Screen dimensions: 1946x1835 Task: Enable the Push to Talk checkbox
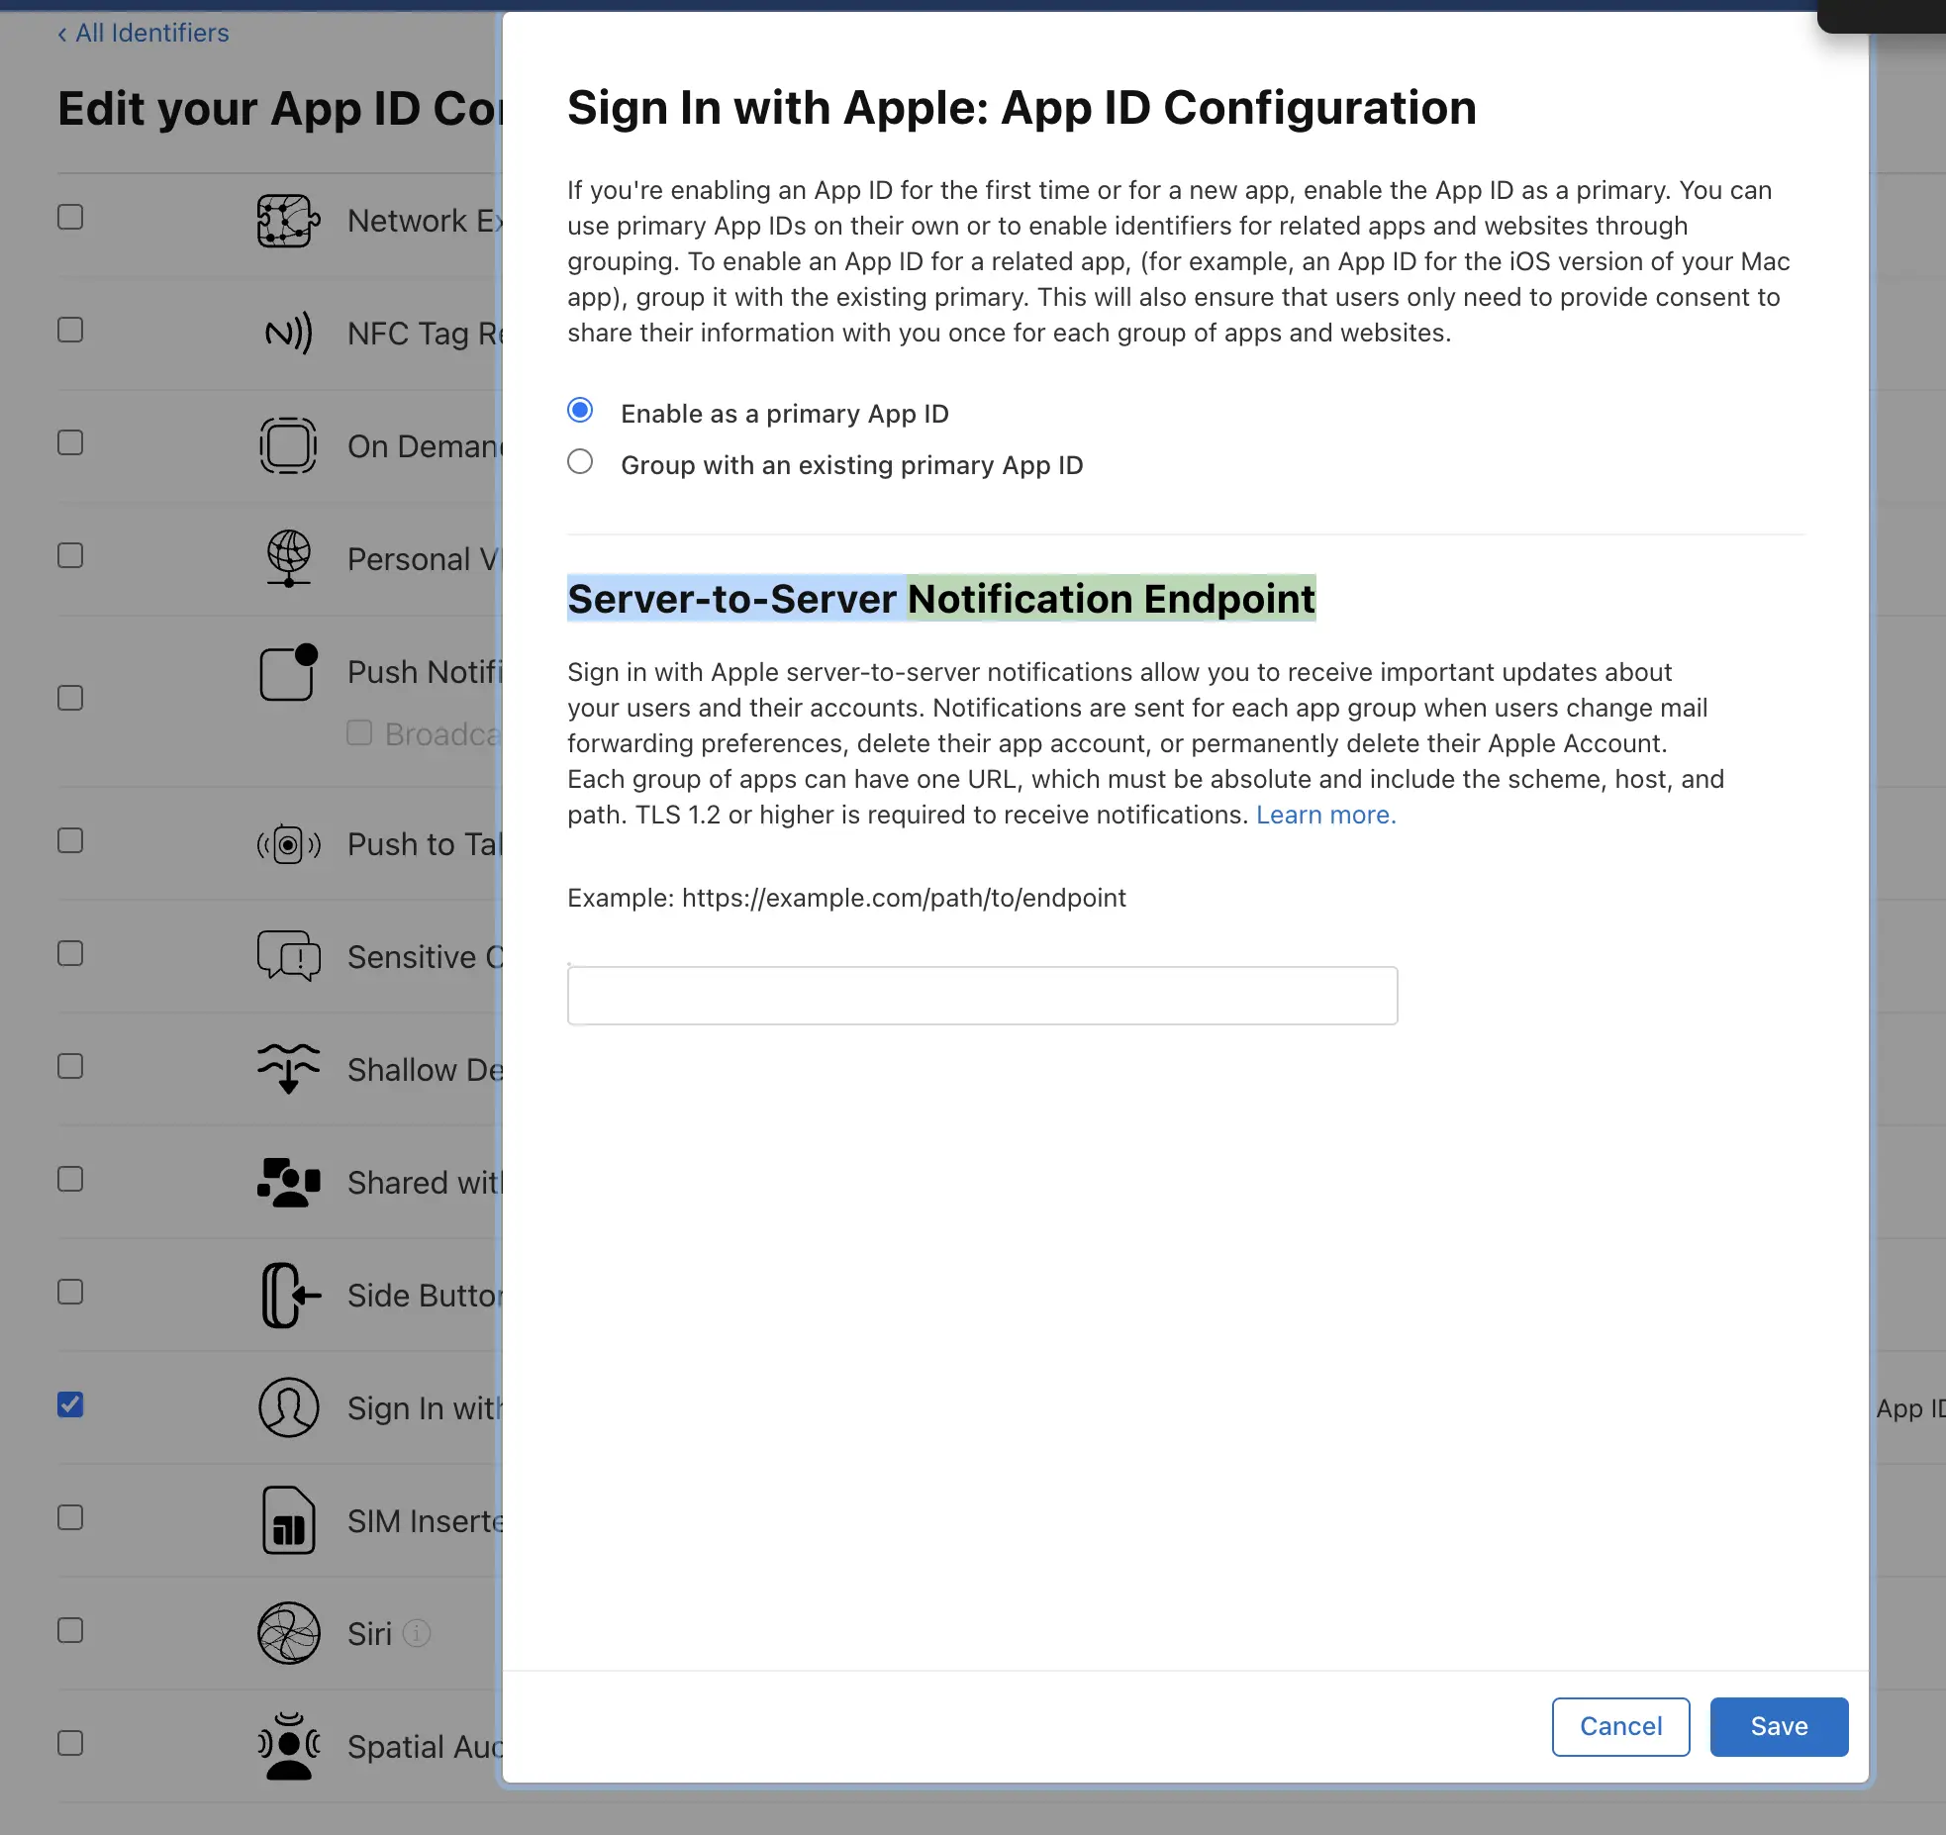[70, 840]
